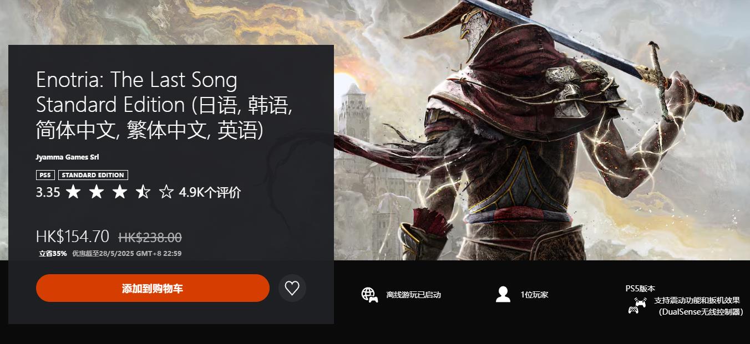
Task: Click the single player person icon
Action: coord(503,295)
